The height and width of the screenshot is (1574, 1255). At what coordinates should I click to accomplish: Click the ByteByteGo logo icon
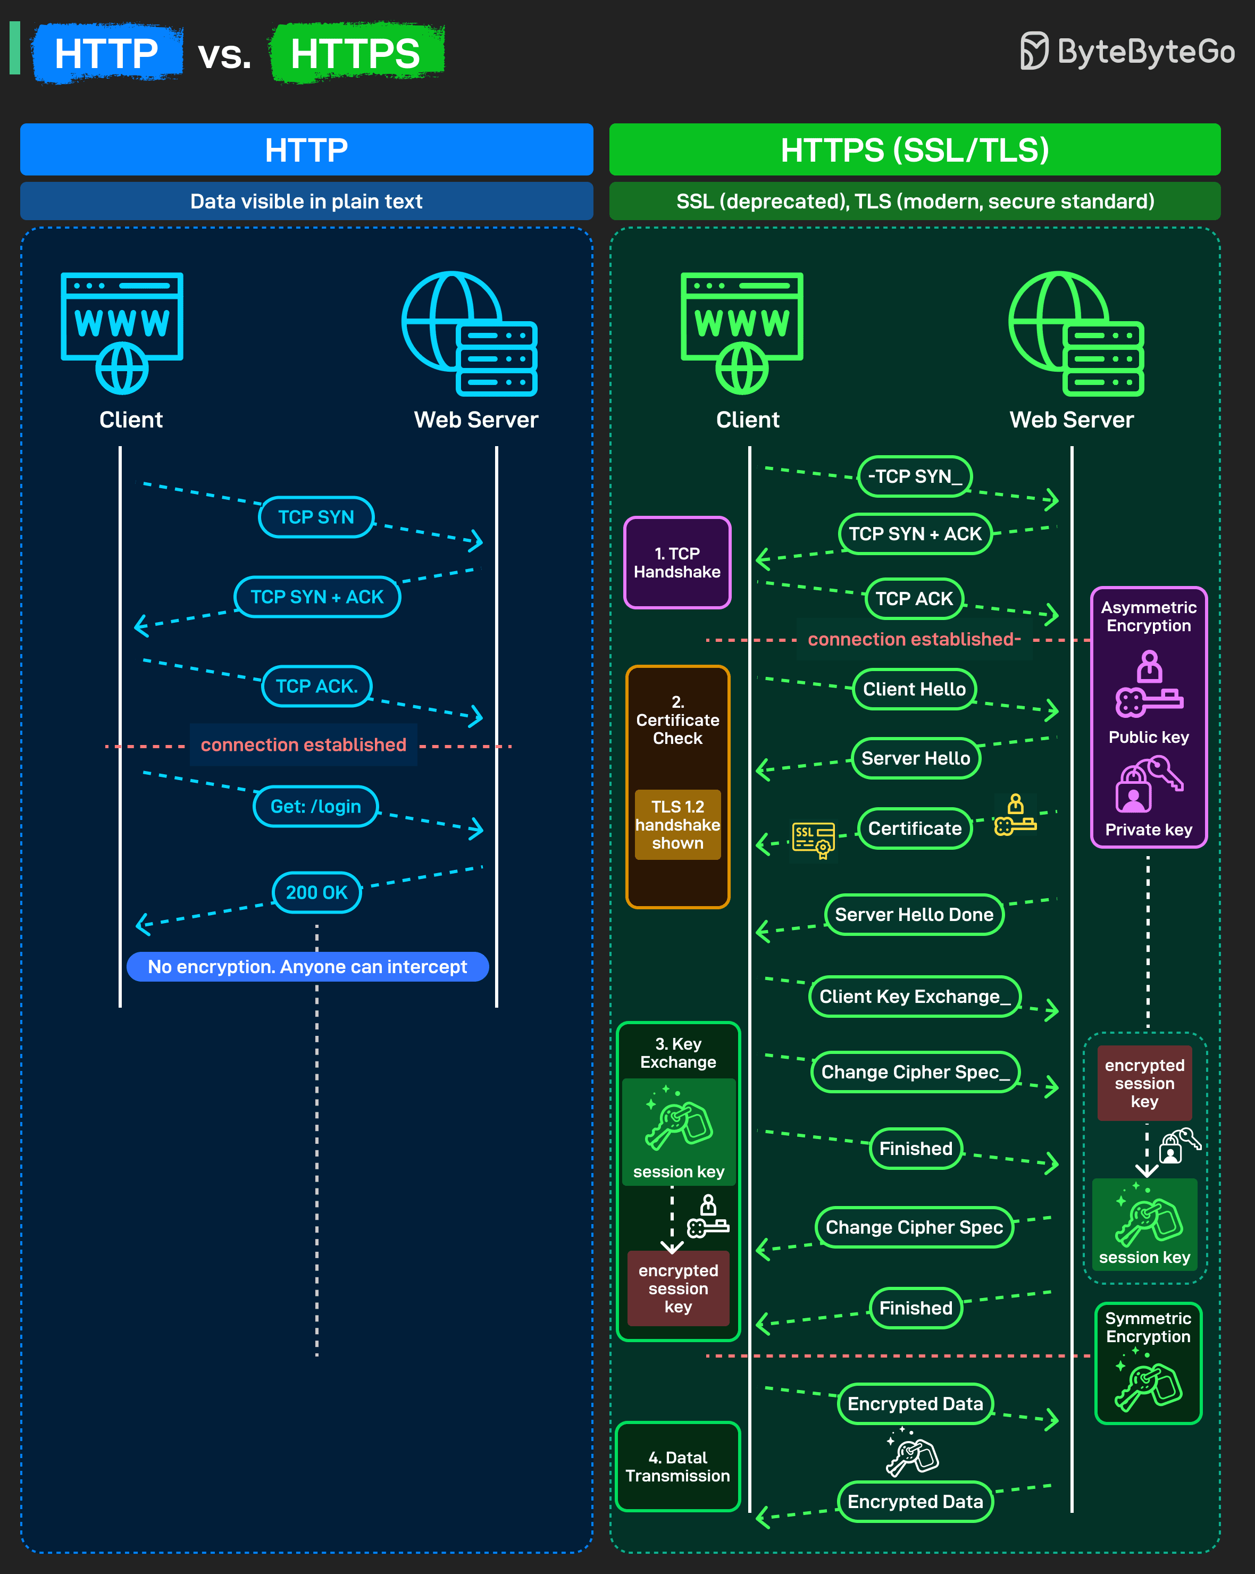[x=1033, y=51]
